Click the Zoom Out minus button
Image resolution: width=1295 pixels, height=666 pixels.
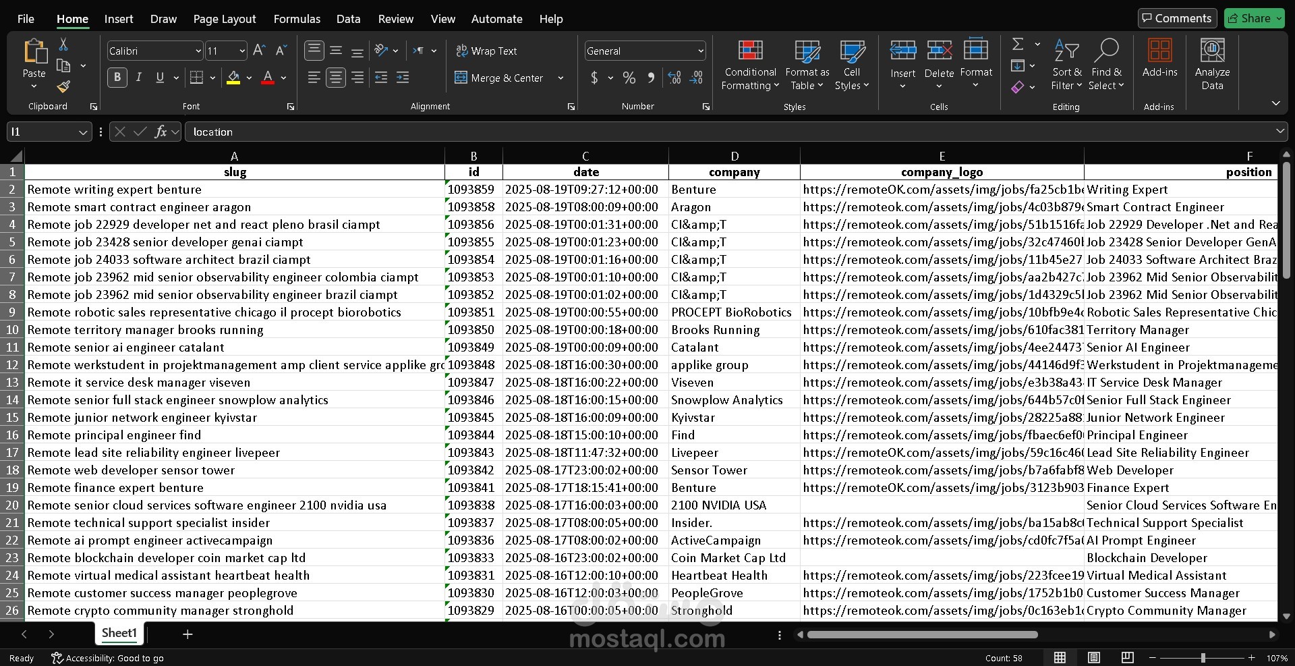[1153, 658]
